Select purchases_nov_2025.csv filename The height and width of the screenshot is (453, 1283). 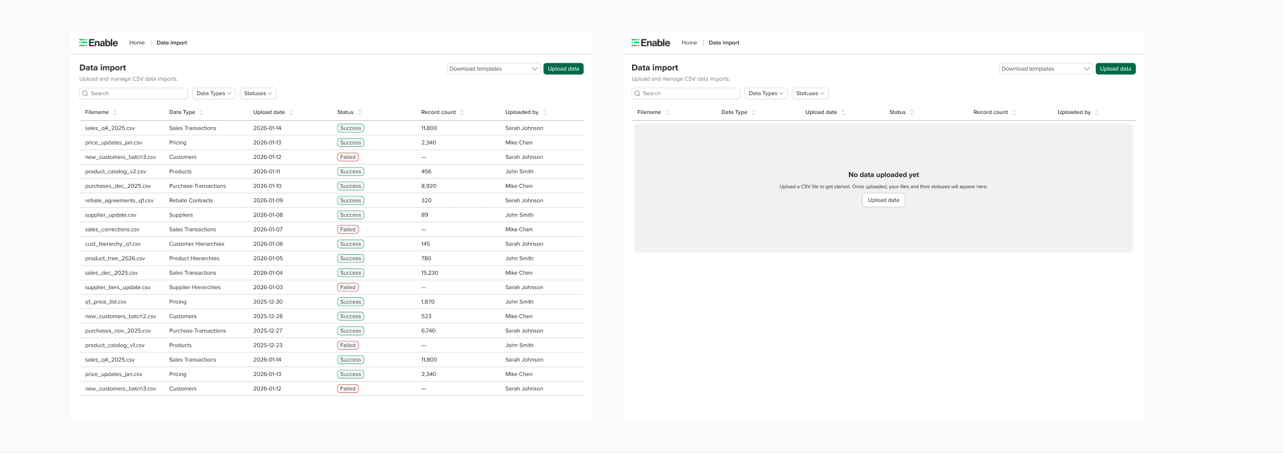[118, 330]
